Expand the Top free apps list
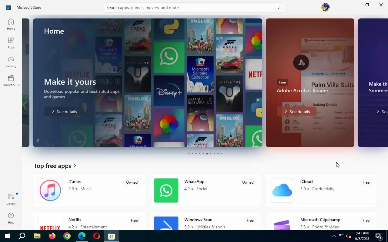Screen dimensions: 388x242 [55, 166]
